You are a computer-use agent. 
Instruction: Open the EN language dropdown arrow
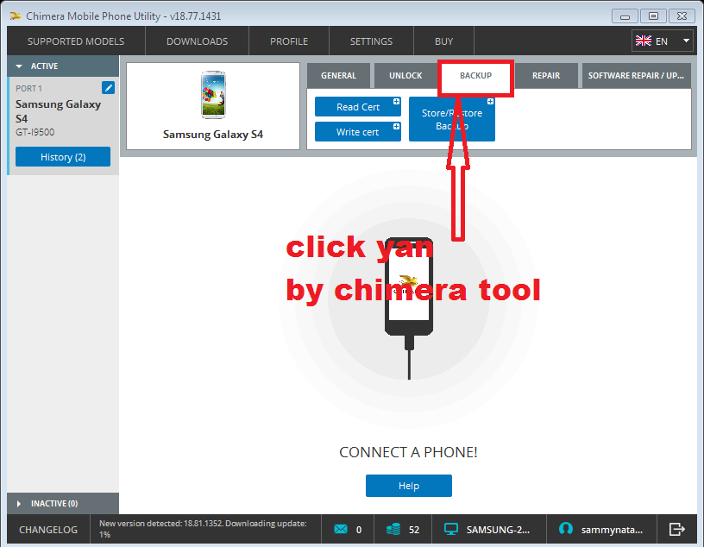click(686, 41)
